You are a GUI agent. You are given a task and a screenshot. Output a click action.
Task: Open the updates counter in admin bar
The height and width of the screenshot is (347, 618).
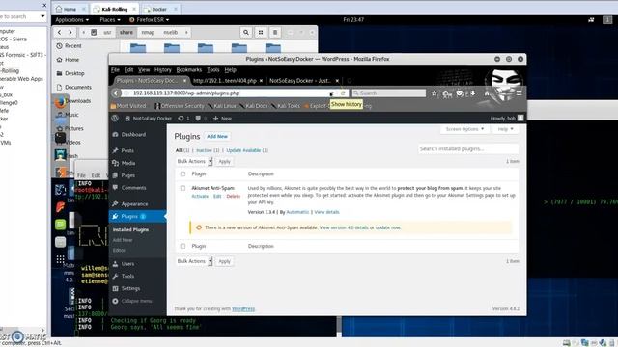click(x=183, y=118)
